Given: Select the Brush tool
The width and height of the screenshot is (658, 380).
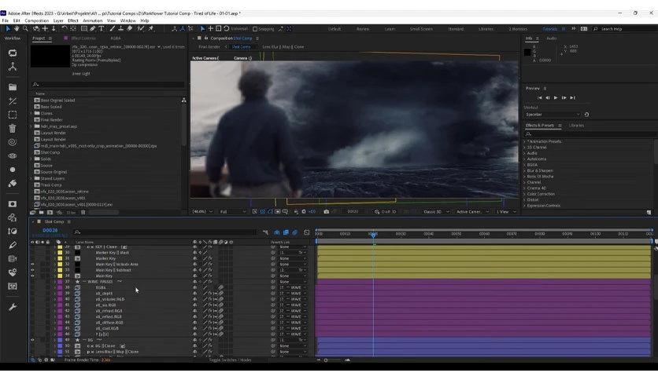Looking at the screenshot, I should click(112, 28).
